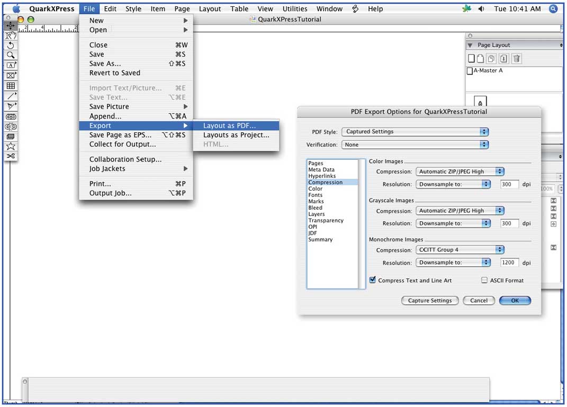Open the script menu icon
This screenshot has width=567, height=407.
[355, 8]
